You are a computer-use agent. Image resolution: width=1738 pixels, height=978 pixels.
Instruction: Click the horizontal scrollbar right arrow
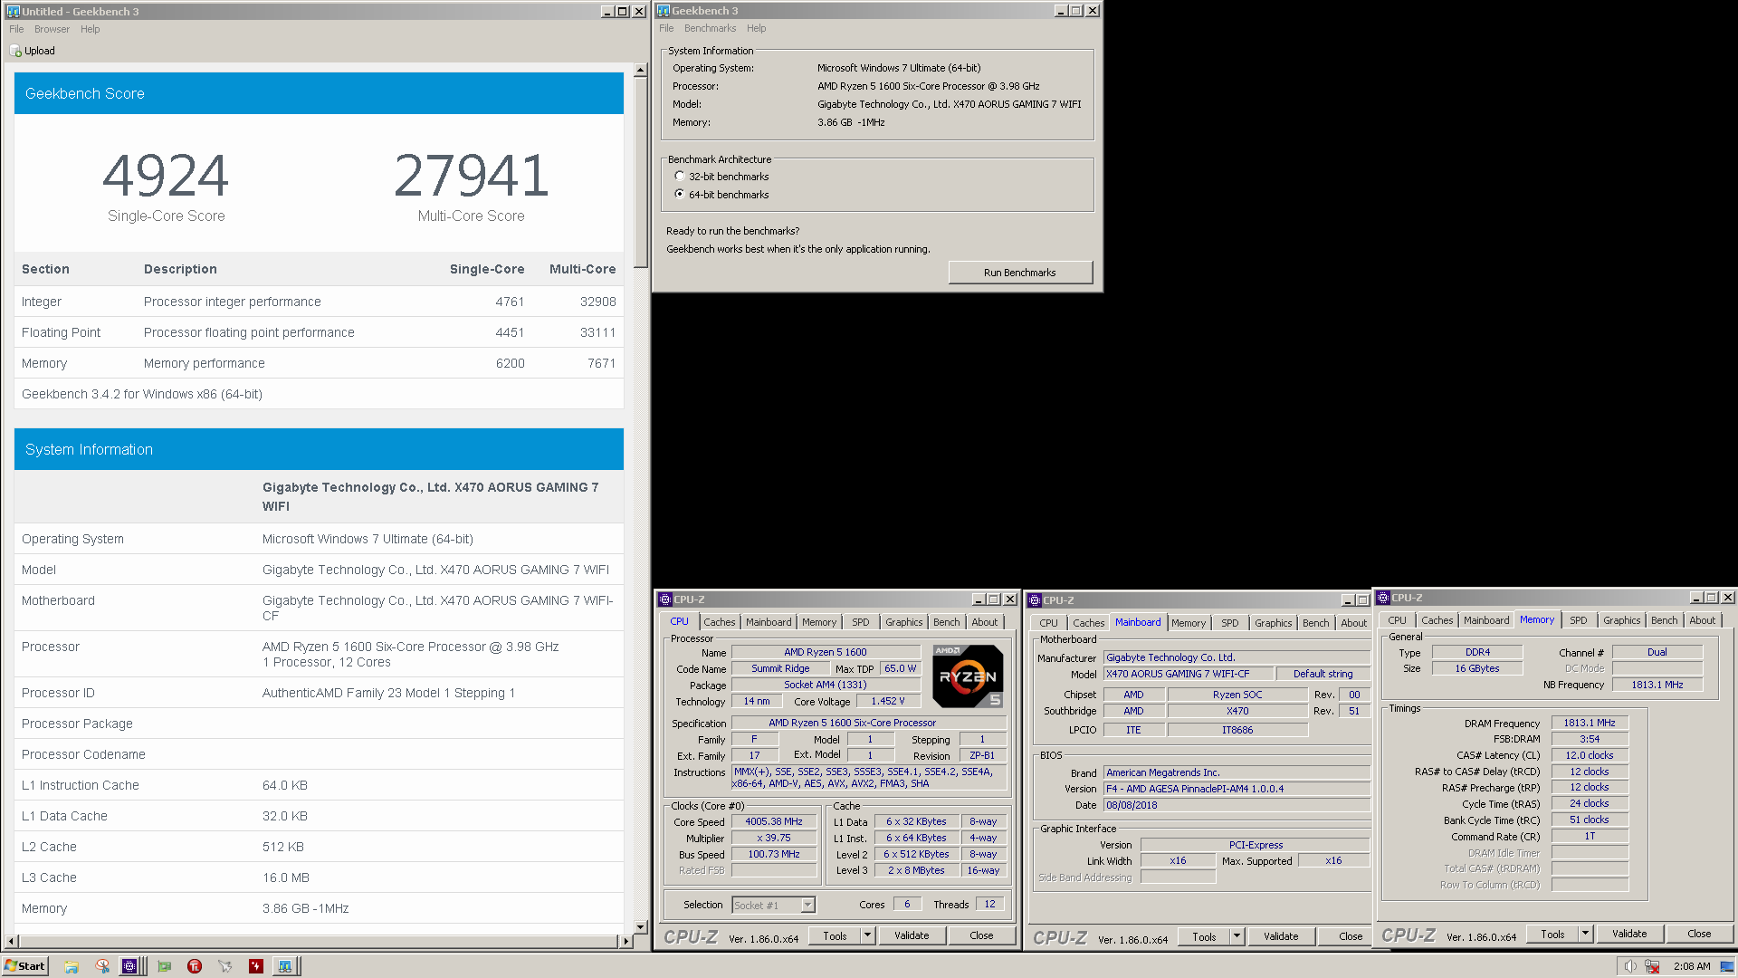click(625, 942)
